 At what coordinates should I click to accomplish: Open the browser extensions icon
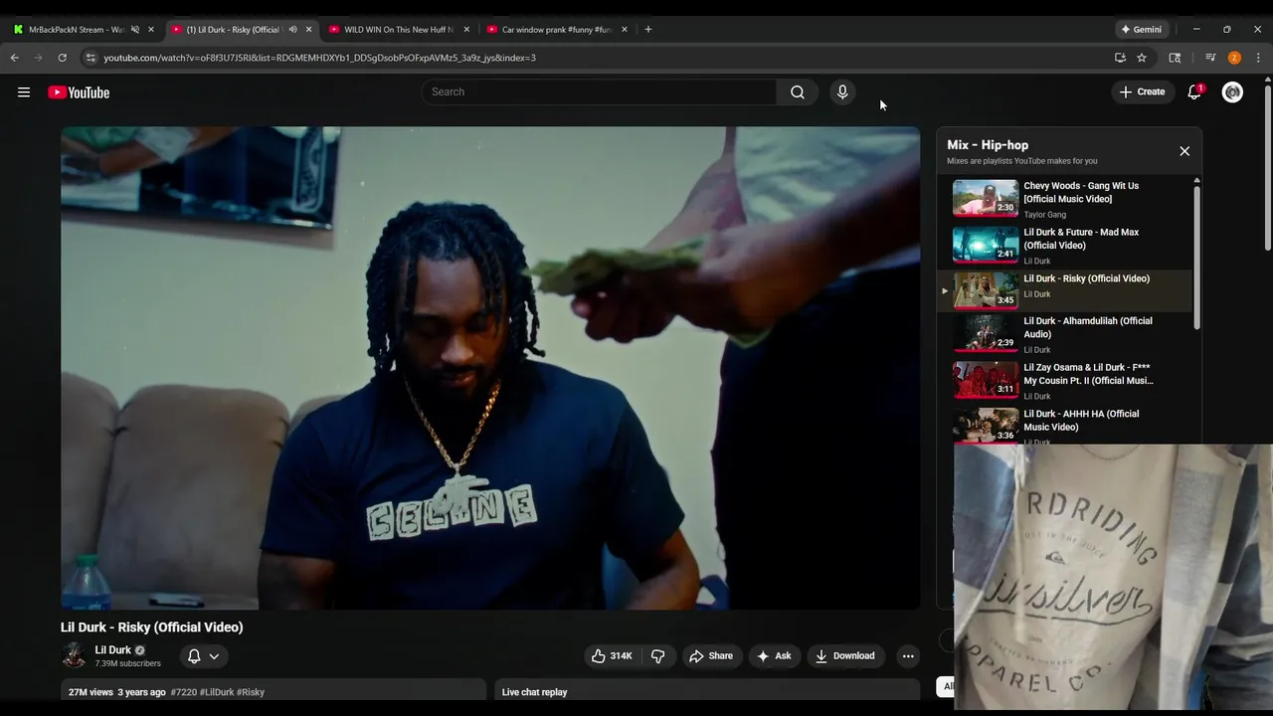click(1175, 58)
